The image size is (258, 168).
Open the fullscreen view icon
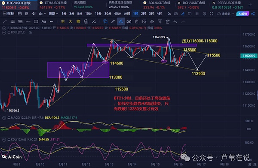click(x=212, y=14)
